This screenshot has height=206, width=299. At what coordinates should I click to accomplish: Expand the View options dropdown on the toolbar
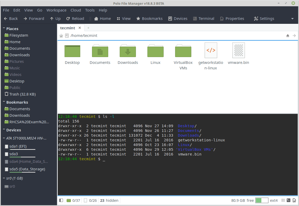pyautogui.click(x=123, y=18)
